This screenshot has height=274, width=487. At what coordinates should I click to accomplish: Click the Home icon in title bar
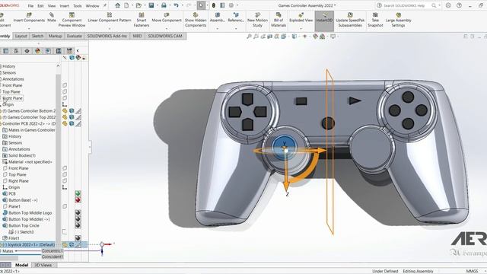(x=117, y=5)
